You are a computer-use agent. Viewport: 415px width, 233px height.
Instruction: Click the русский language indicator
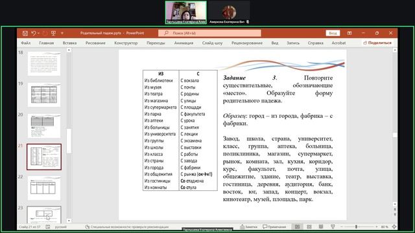(x=60, y=227)
